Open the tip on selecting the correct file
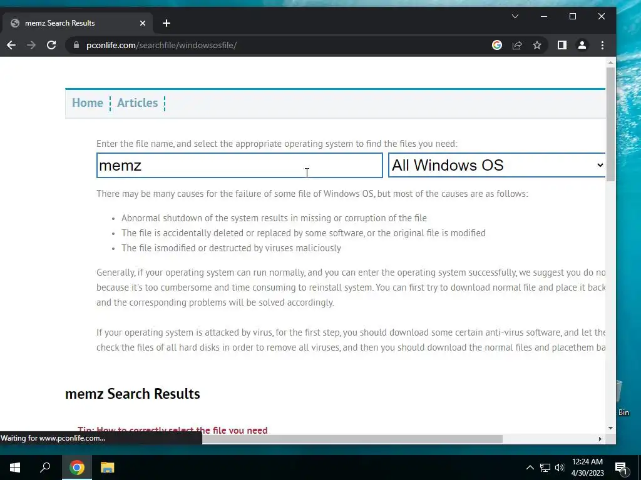 173,430
